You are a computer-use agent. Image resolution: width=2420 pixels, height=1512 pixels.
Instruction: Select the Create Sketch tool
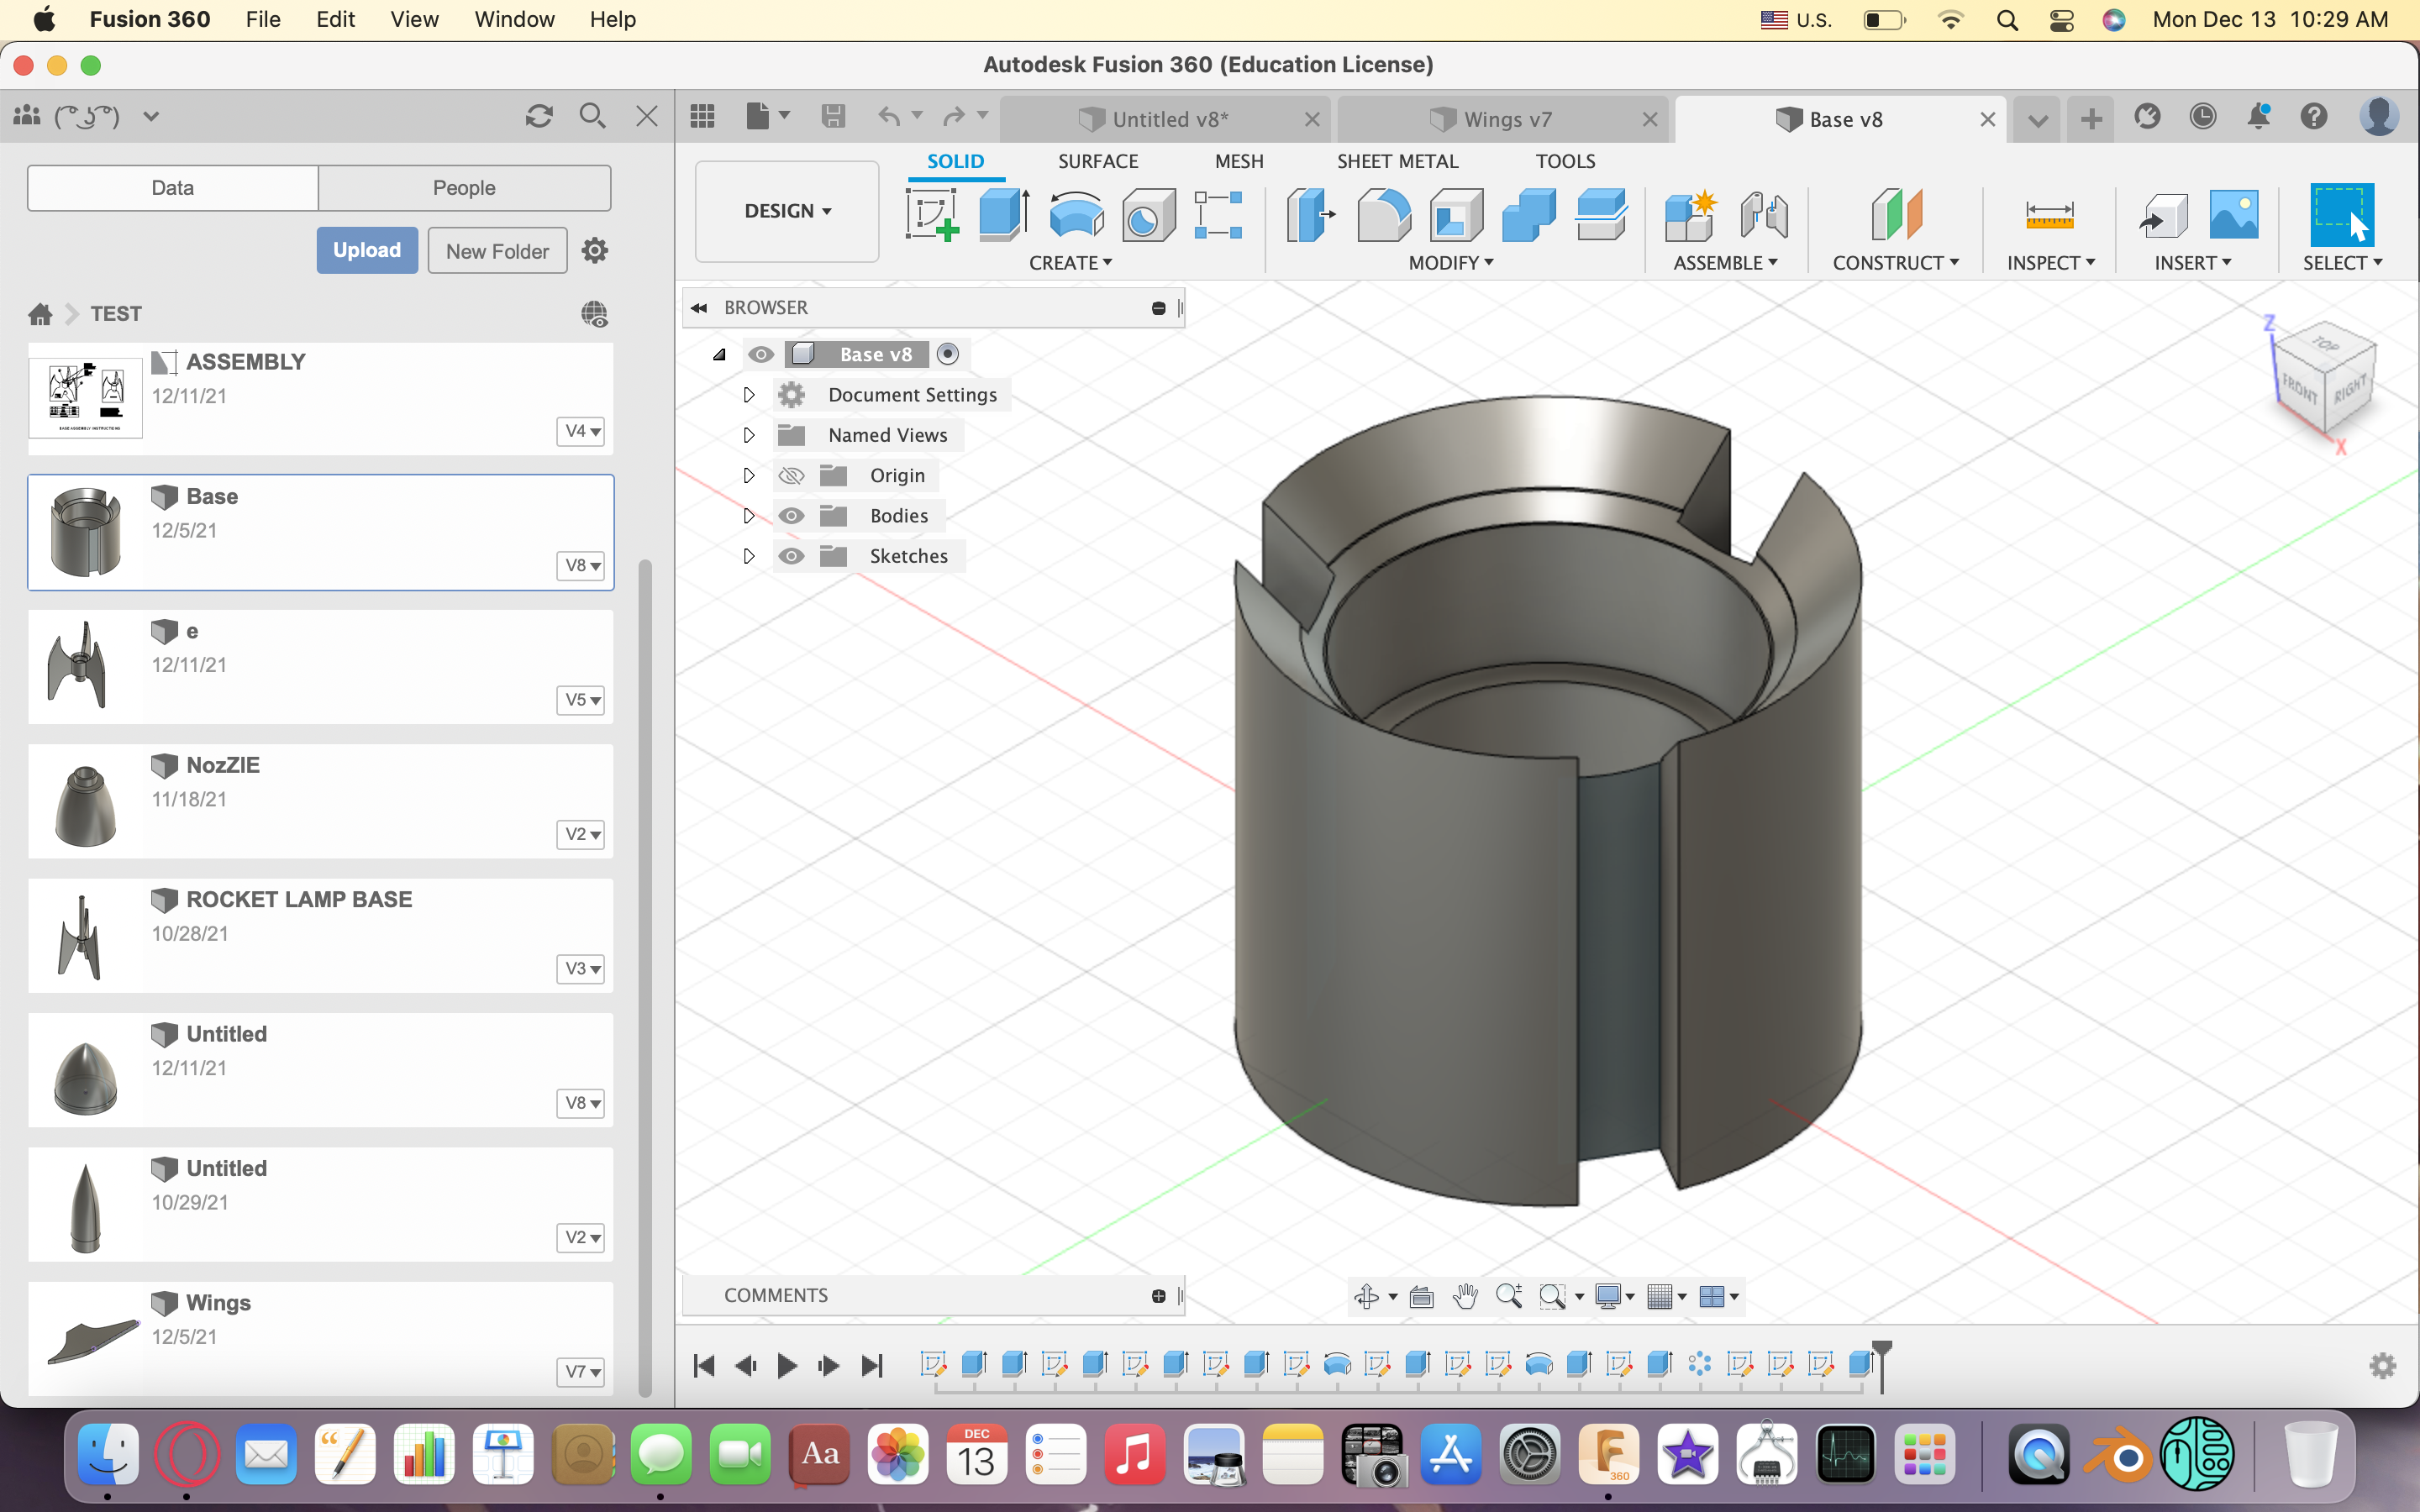coord(931,214)
